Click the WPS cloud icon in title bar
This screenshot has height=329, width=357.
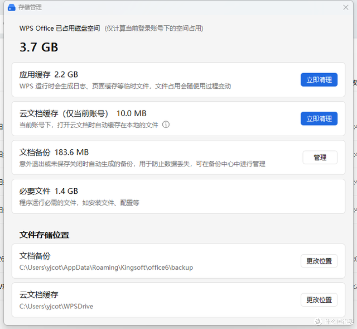coord(11,7)
